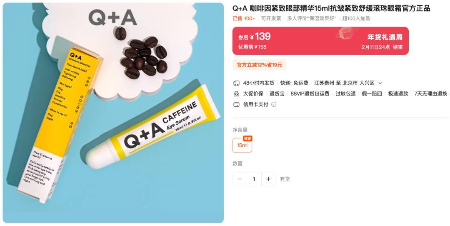Open the main product image
Viewport: 450px width, 226px height.
113,113
